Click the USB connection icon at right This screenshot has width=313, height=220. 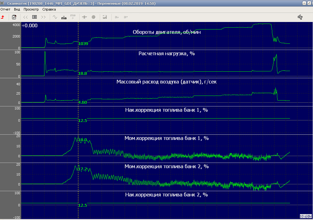tap(300, 17)
